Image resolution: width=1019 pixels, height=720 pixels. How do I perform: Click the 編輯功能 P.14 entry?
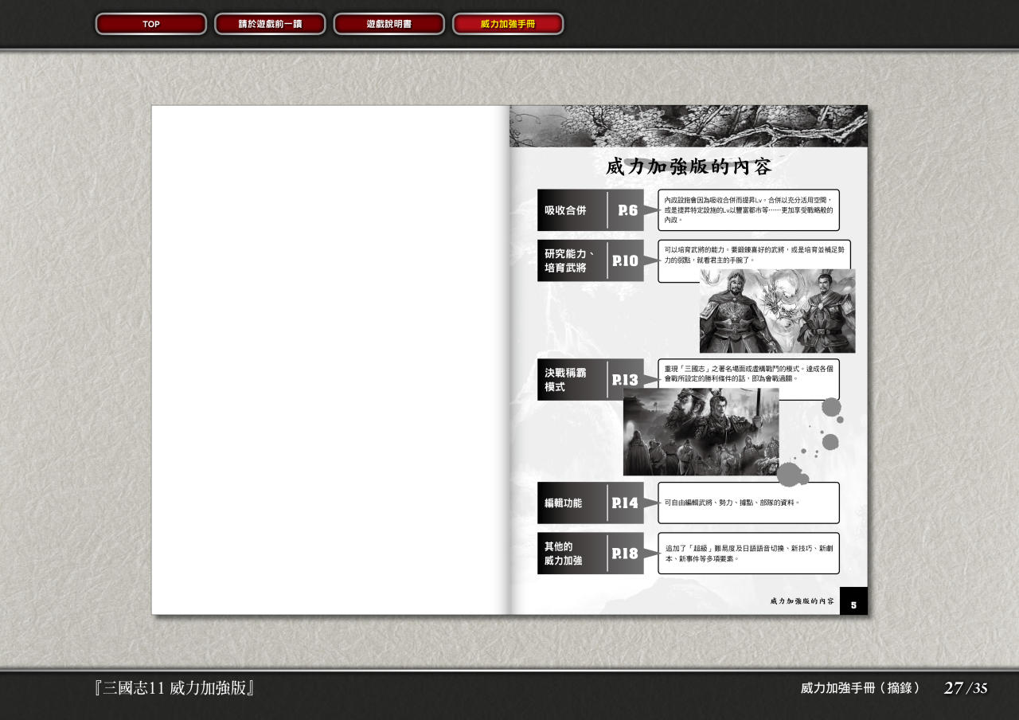tap(591, 503)
